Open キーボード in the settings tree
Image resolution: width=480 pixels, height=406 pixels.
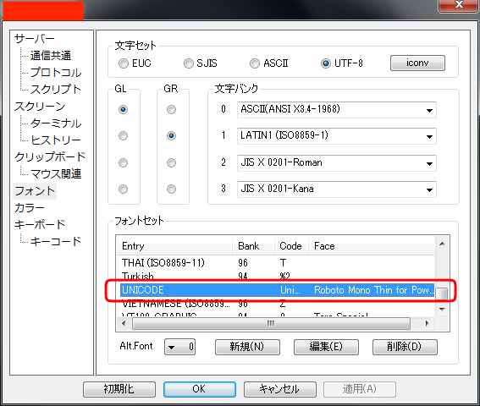(40, 225)
